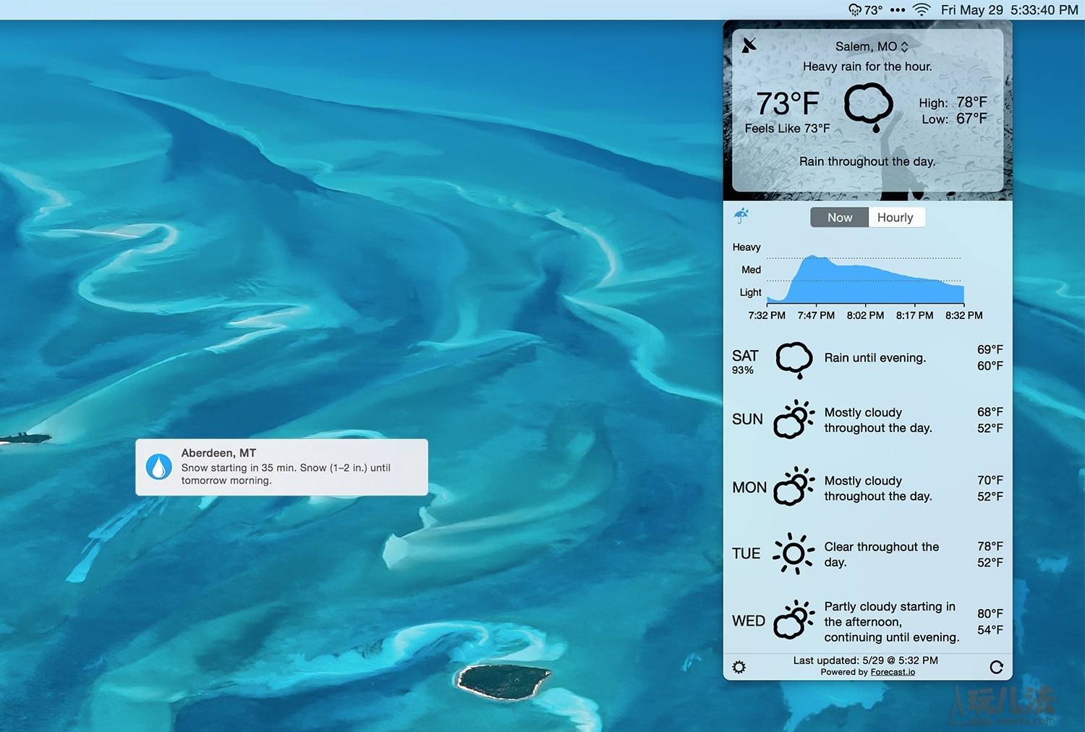The height and width of the screenshot is (732, 1085).
Task: Click the WED 80°F high temperature
Action: pos(990,613)
